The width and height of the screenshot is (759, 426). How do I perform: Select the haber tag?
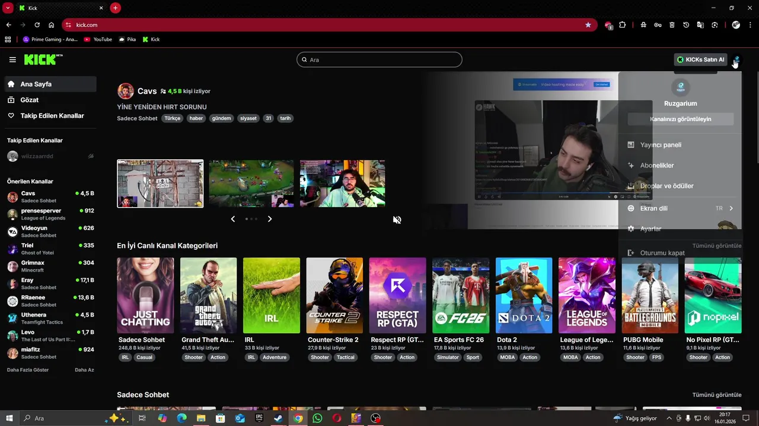196,118
